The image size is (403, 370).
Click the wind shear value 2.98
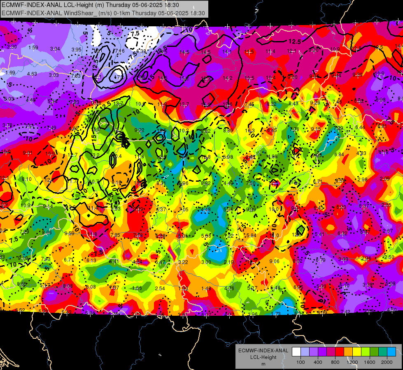[362, 179]
